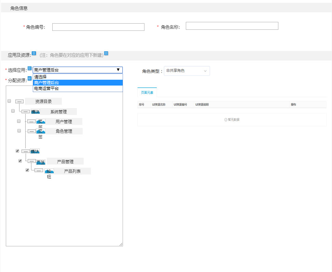Focus the 角色编号 input field

(x=98, y=27)
